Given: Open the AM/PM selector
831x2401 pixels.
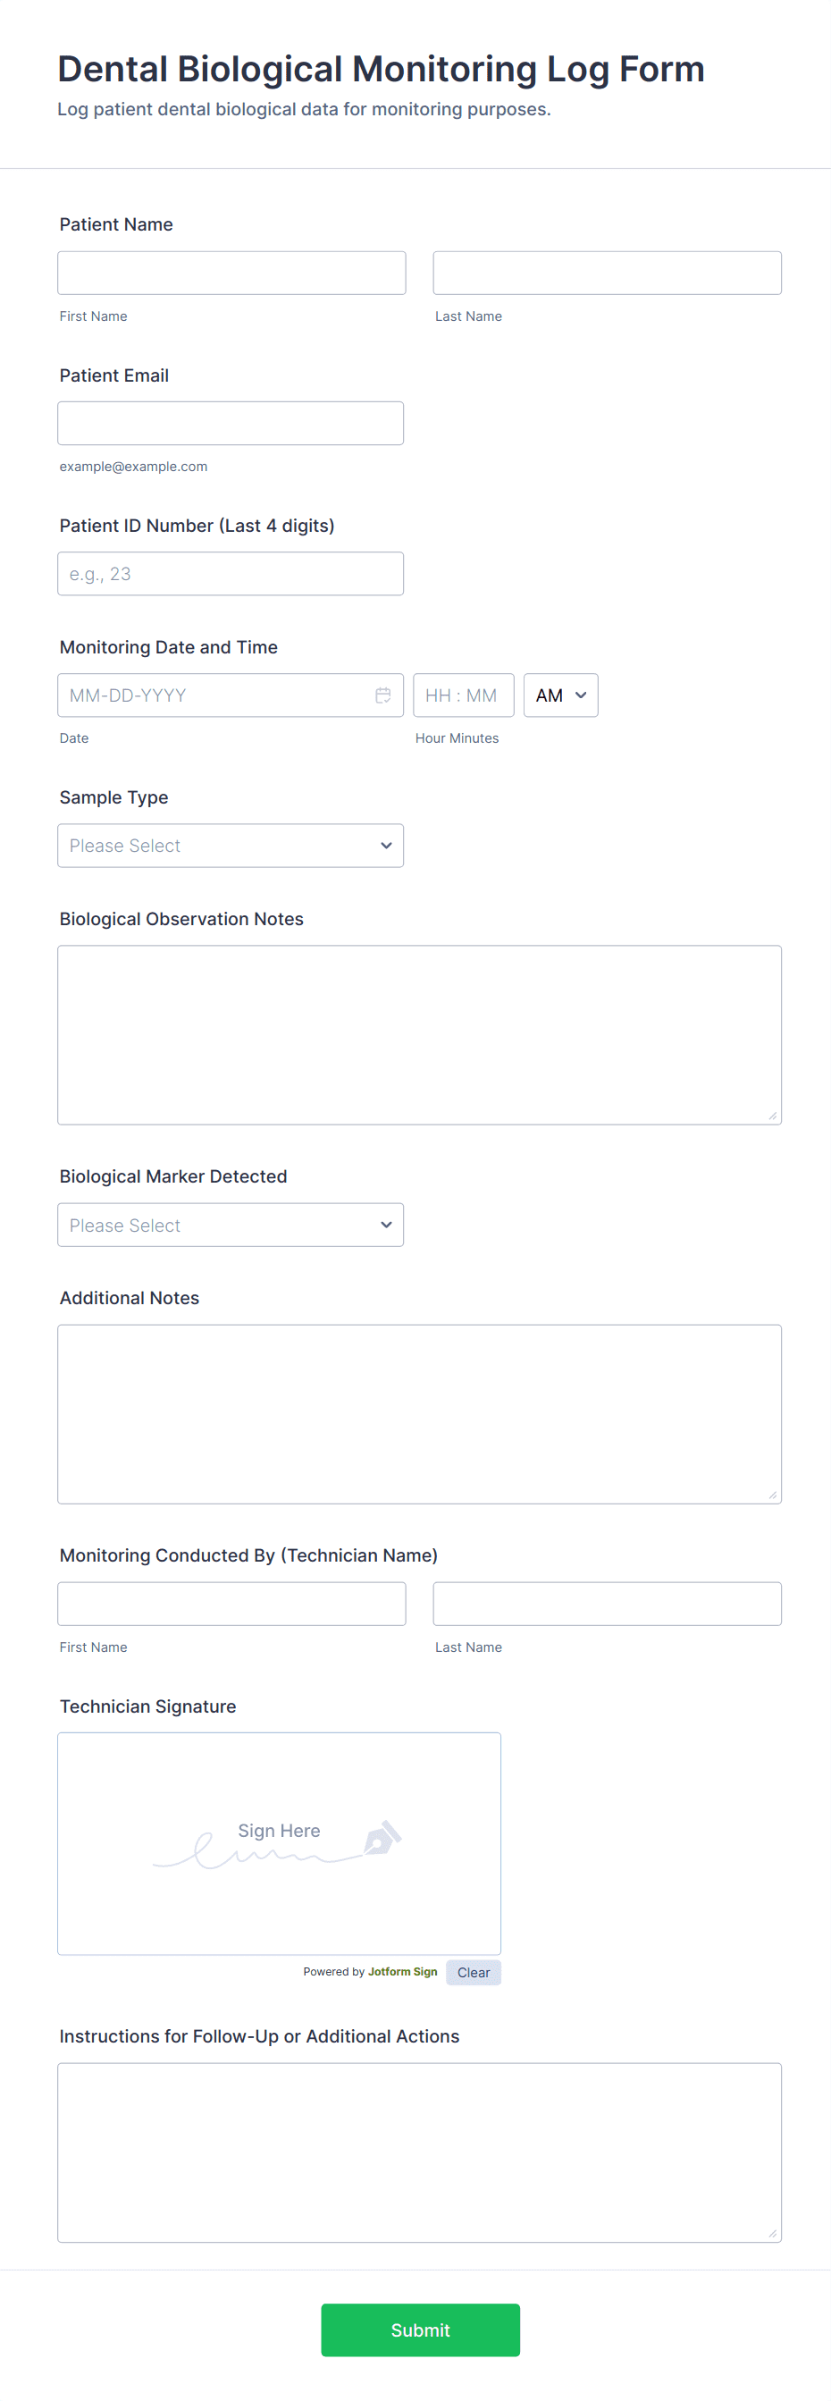Looking at the screenshot, I should (x=561, y=695).
